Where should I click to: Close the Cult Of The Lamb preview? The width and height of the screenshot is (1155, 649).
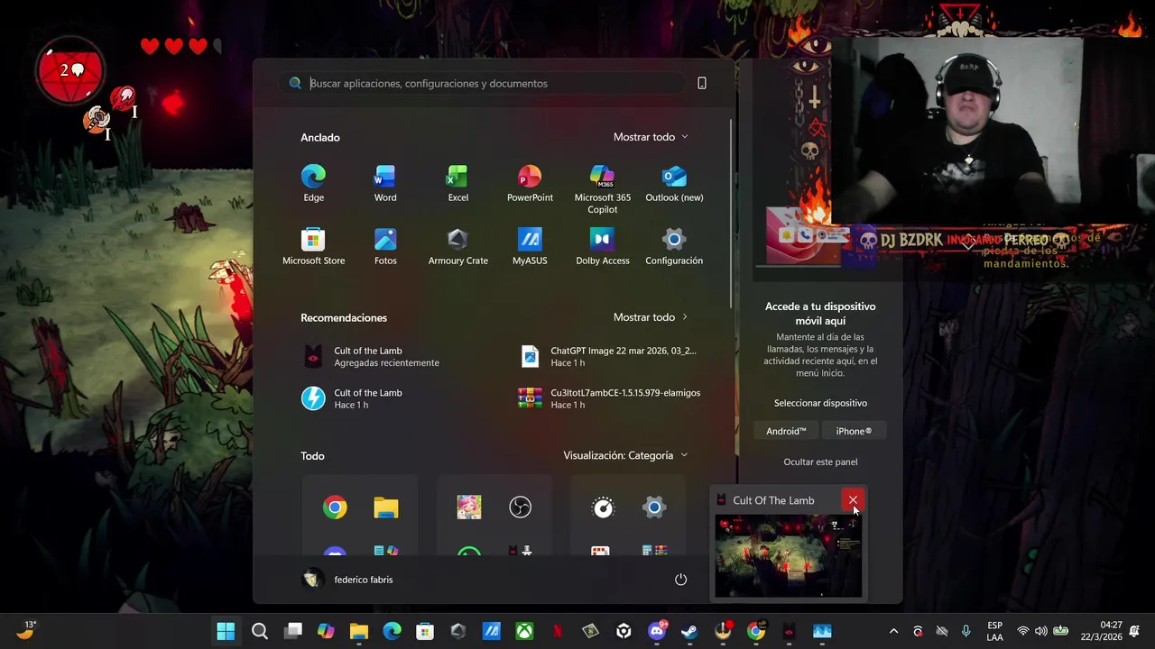click(853, 500)
